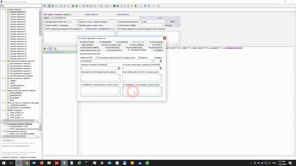Screen dimensions: 296x166
Task: Switch to the [RELOADDOCUMENT] tab
Action: click(89, 48)
